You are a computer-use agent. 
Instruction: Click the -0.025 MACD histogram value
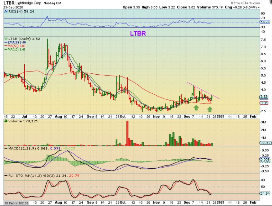point(69,149)
